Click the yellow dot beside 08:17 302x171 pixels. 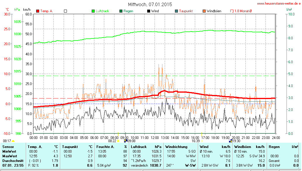13,141
